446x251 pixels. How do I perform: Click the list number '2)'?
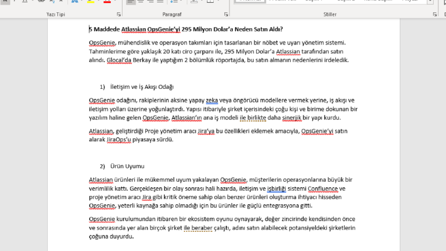[x=102, y=166]
